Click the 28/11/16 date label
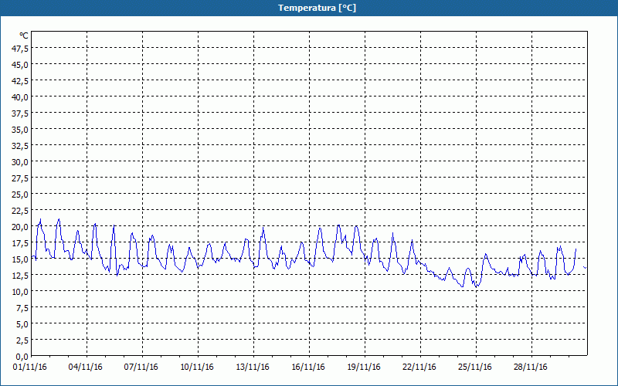 pos(531,367)
